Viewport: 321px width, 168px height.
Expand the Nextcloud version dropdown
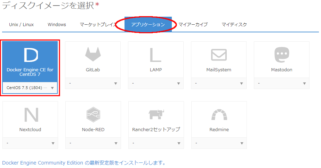click(30, 143)
